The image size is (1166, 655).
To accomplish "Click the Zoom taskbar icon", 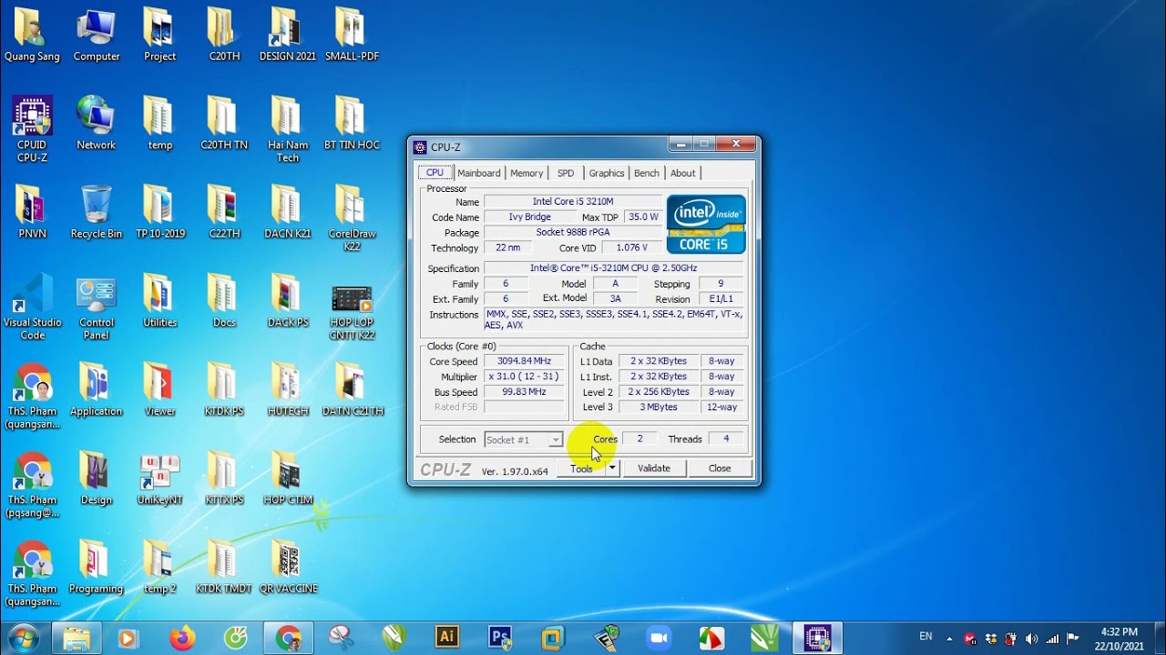I will tap(659, 638).
